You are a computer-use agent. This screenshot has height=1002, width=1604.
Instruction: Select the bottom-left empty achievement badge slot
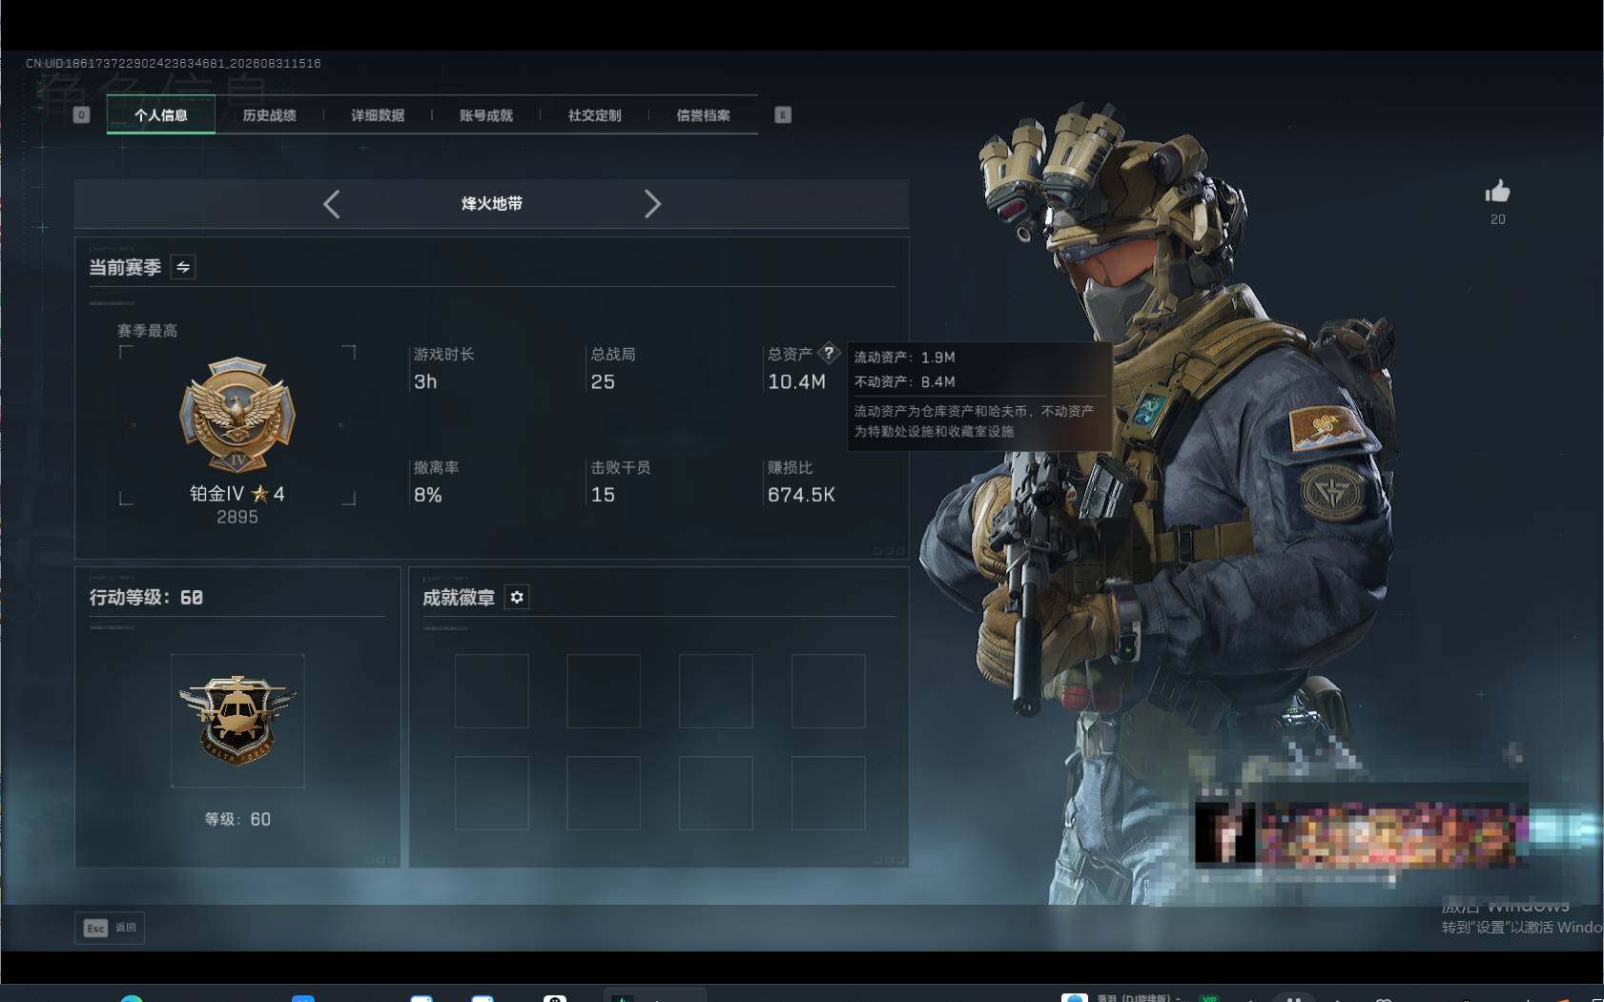click(x=492, y=793)
